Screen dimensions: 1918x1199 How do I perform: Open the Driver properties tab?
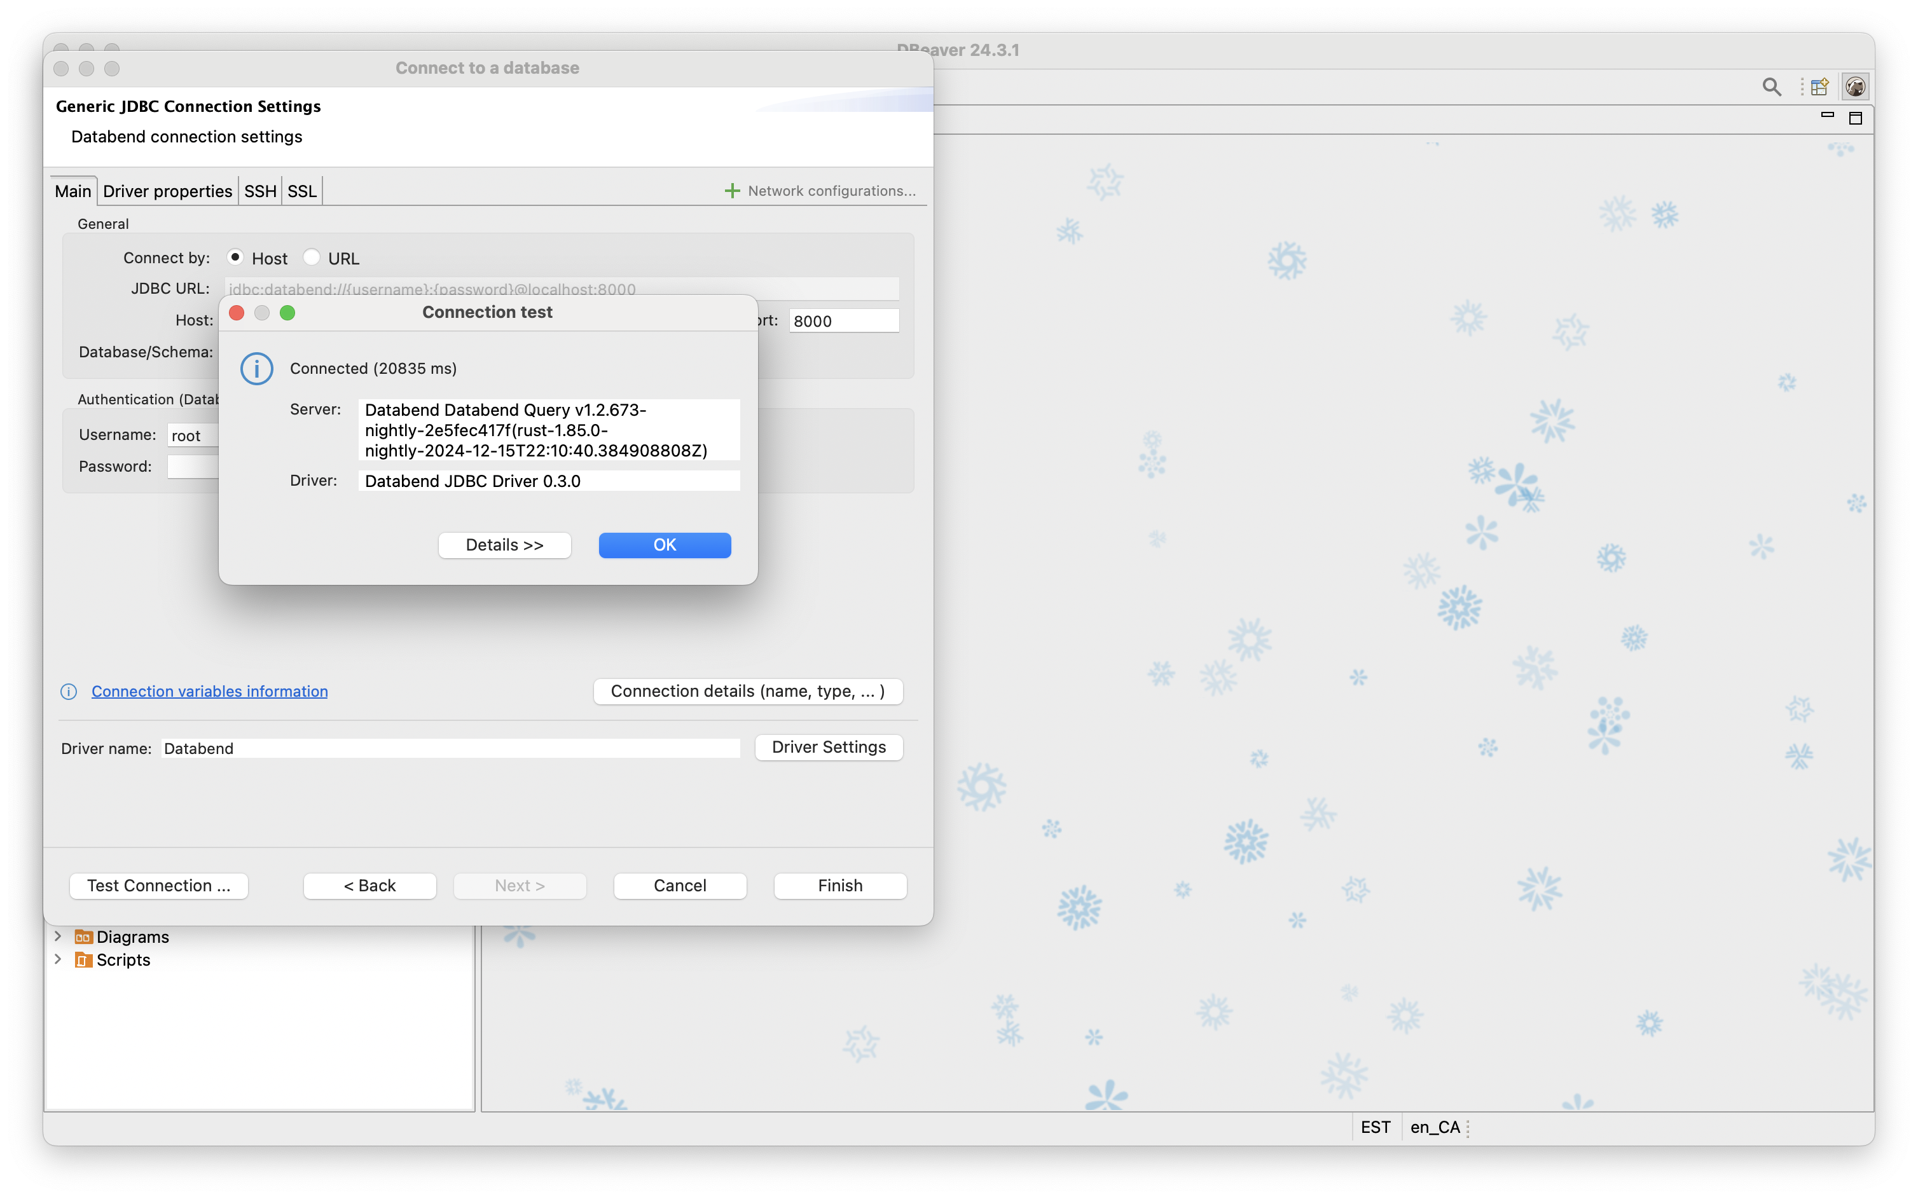167,191
